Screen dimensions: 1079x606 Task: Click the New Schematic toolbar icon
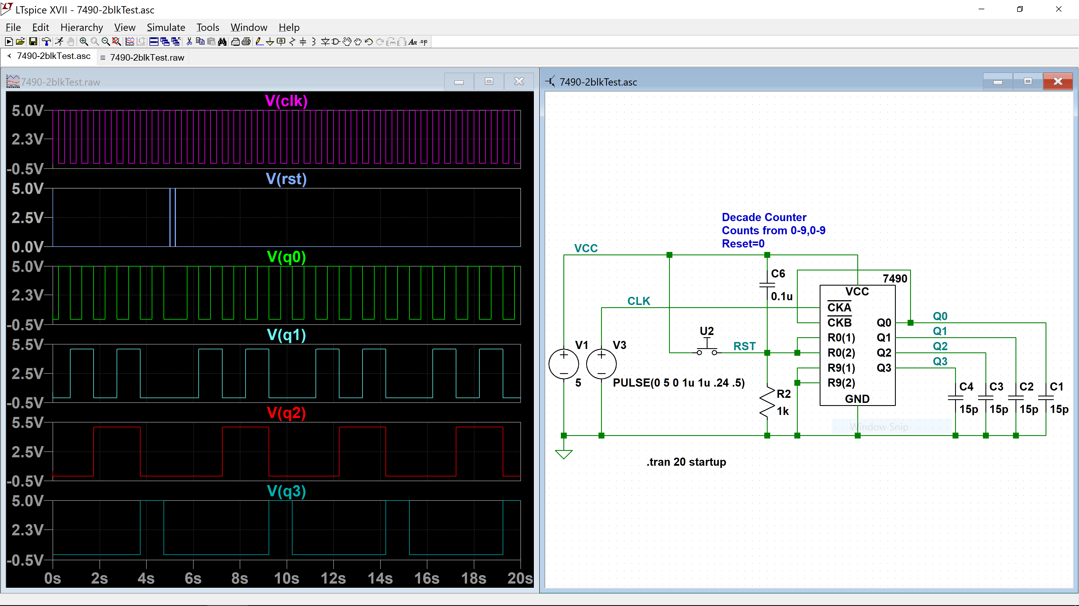click(x=9, y=42)
